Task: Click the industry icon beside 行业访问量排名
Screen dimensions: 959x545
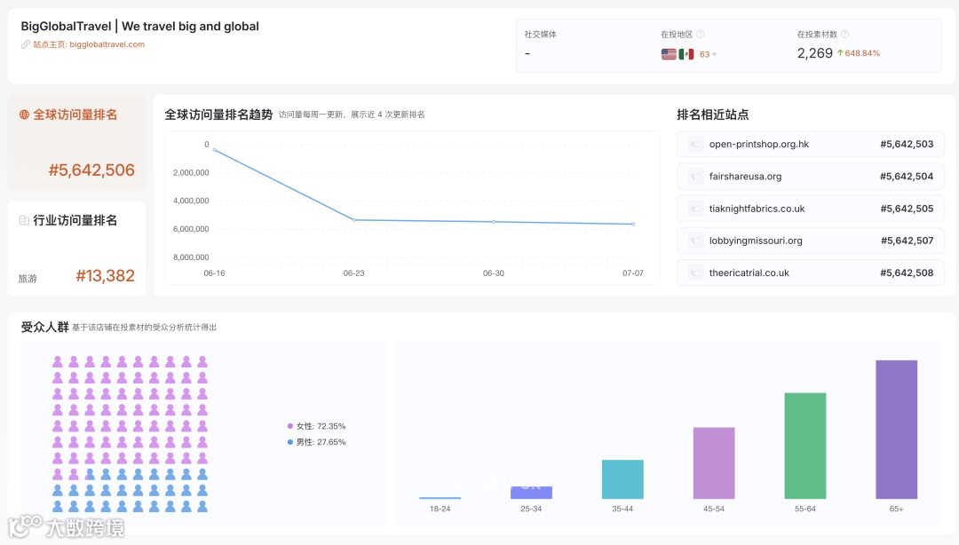Action: [24, 220]
